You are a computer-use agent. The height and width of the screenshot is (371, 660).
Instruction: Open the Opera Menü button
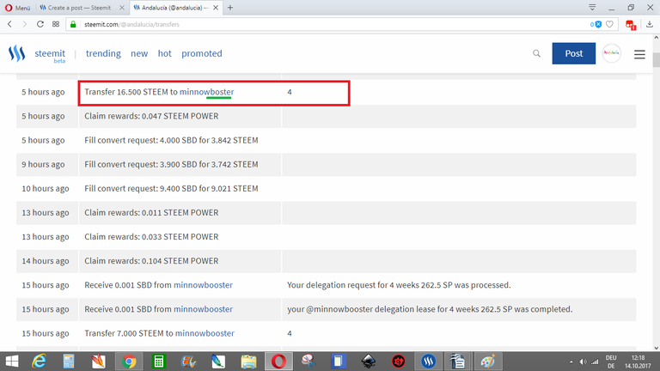(x=18, y=8)
